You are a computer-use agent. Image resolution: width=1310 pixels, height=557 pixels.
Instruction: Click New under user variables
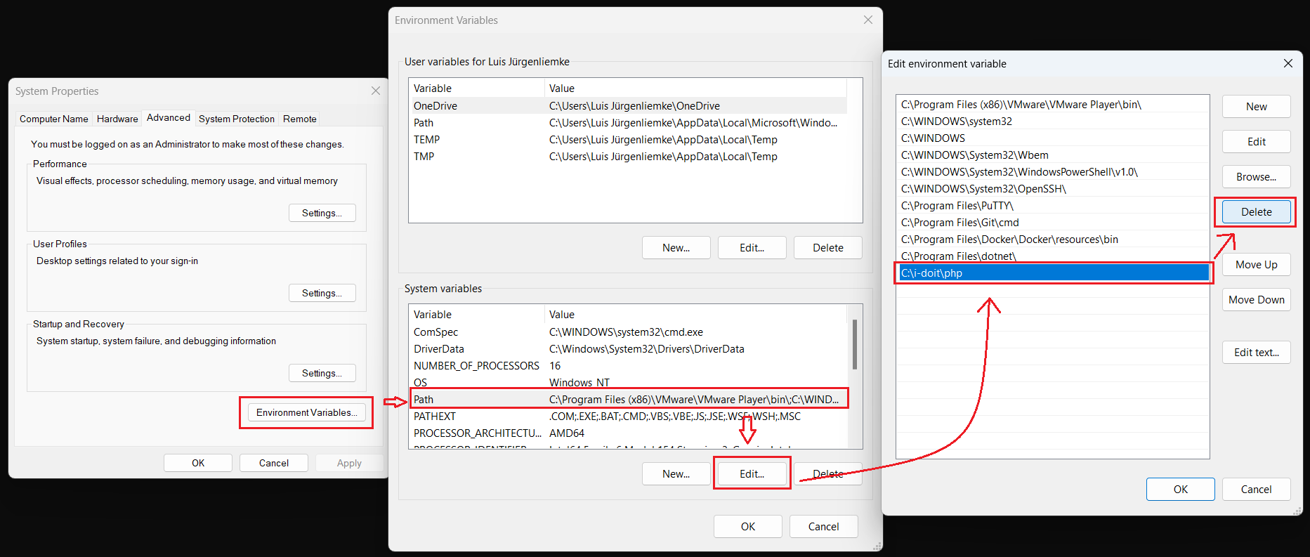pyautogui.click(x=676, y=247)
